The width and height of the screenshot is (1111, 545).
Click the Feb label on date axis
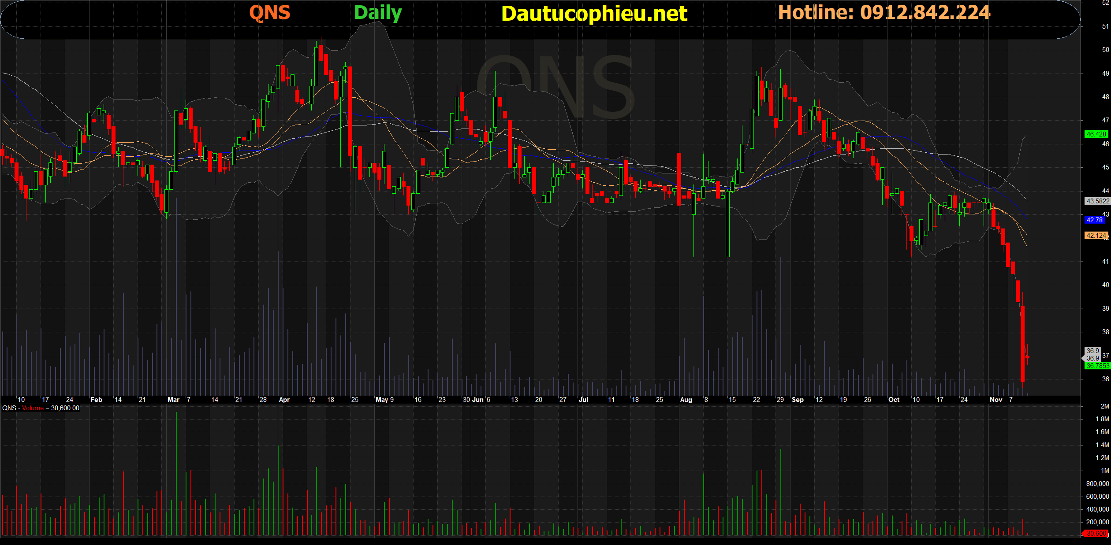(x=96, y=400)
